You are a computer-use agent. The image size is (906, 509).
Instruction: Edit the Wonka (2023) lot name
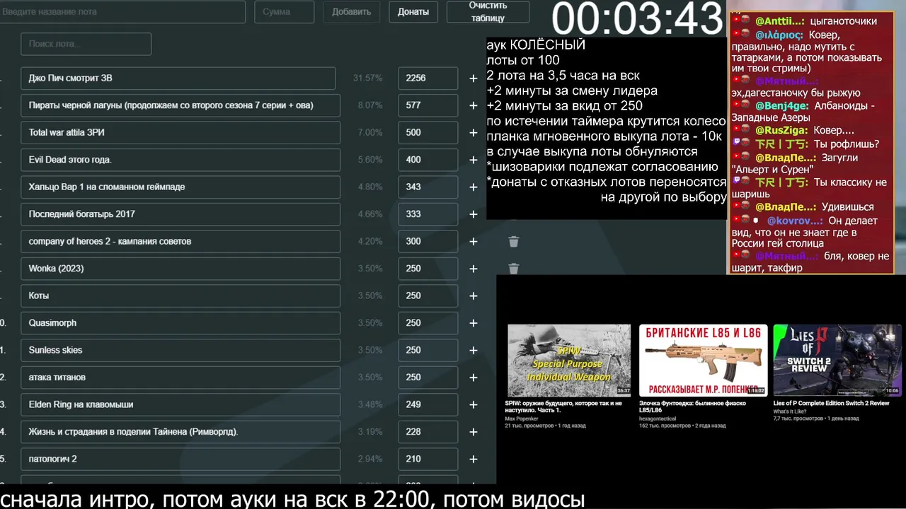(x=180, y=269)
